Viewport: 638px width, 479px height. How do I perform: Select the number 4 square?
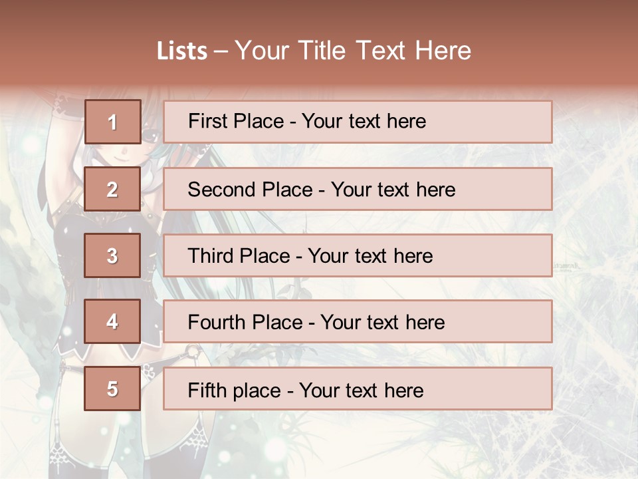(x=112, y=322)
